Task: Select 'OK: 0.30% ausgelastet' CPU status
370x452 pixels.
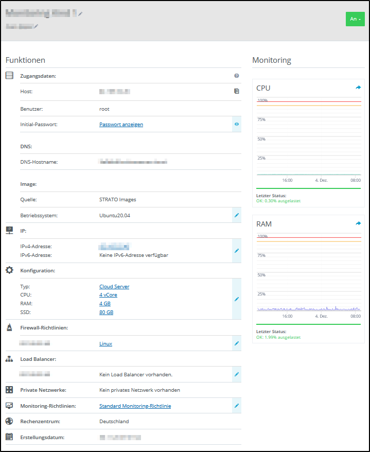Action: 278,201
